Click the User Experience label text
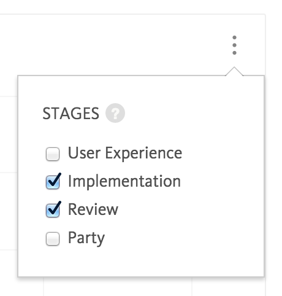 point(125,153)
